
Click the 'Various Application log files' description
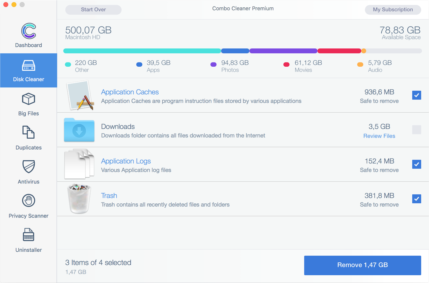(136, 170)
